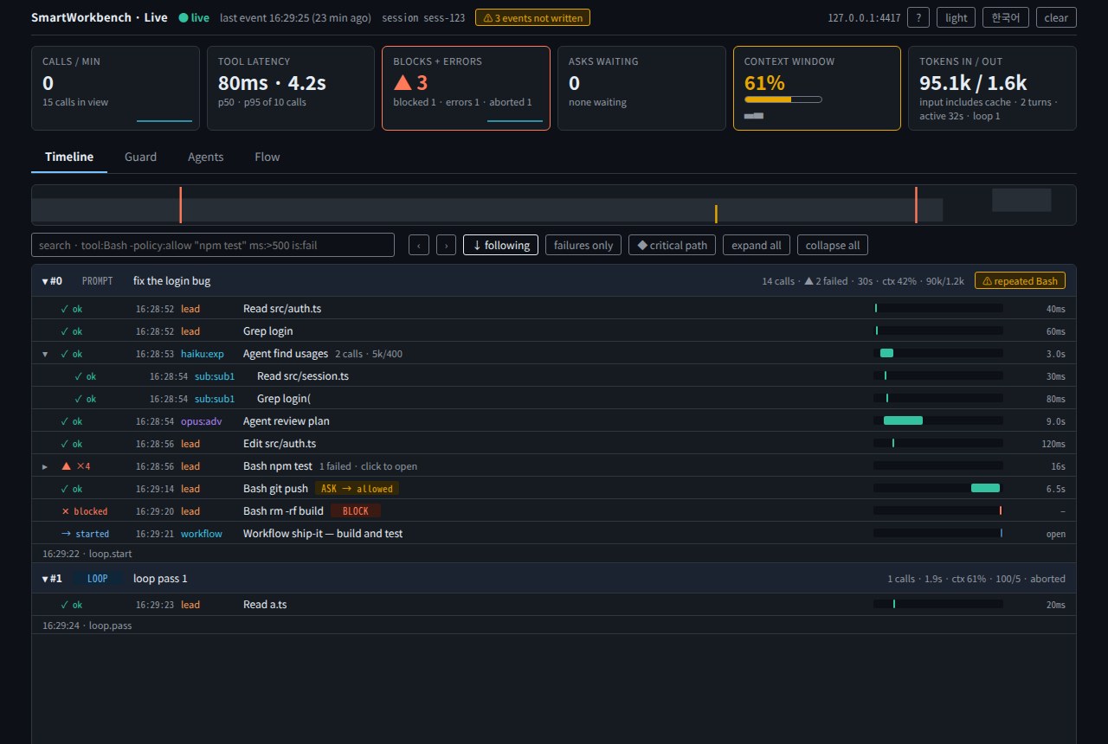Toggle the failures only filter
Screen dimensions: 1108x744
point(583,245)
